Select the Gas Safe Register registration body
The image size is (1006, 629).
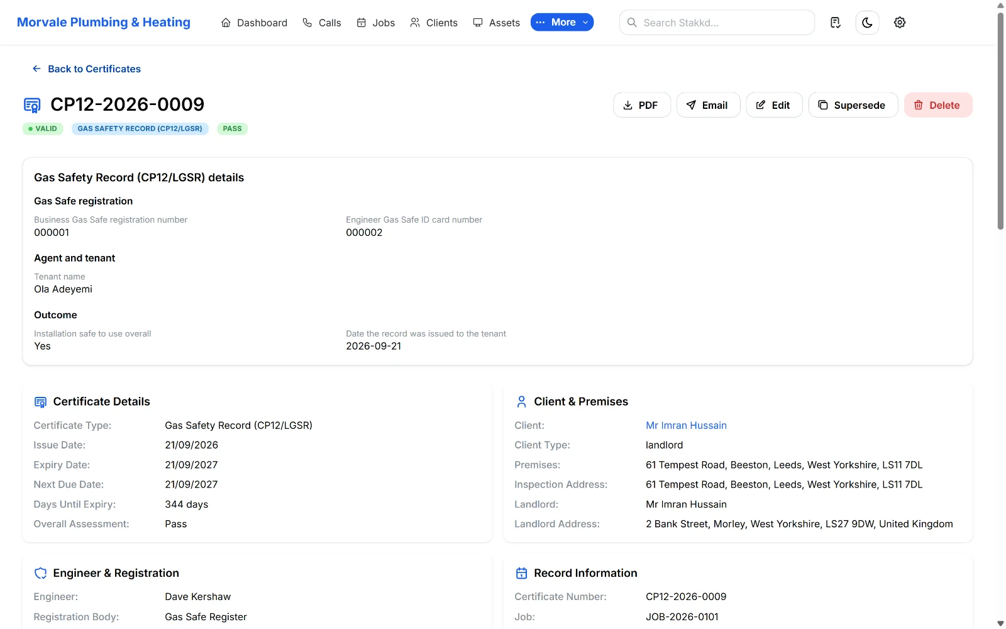[206, 617]
